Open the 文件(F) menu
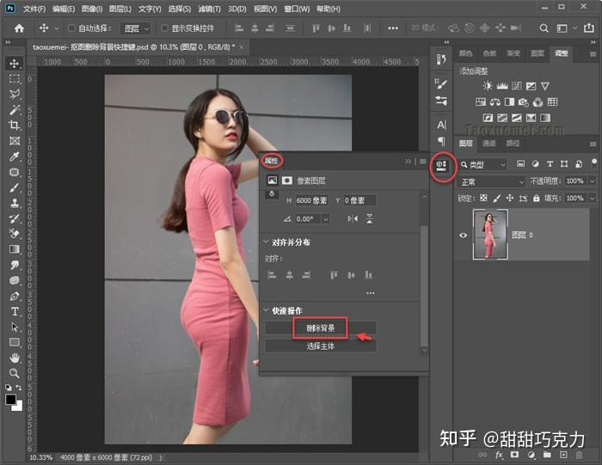The height and width of the screenshot is (465, 602). 34,9
